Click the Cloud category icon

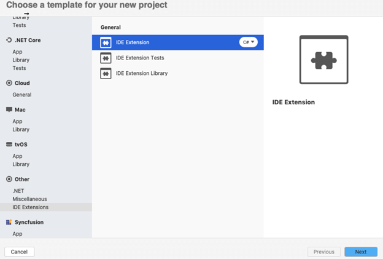9,83
